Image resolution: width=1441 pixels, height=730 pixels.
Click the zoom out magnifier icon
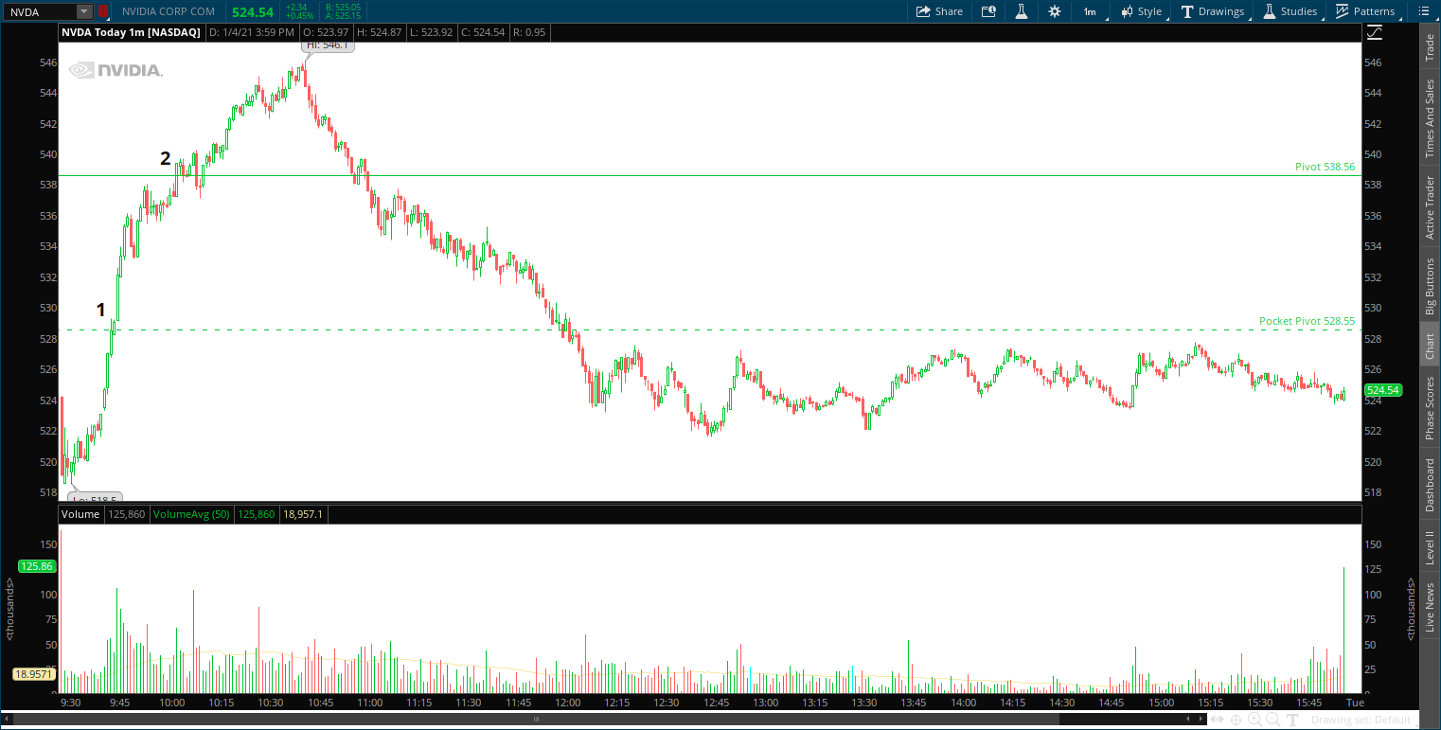click(x=1272, y=720)
